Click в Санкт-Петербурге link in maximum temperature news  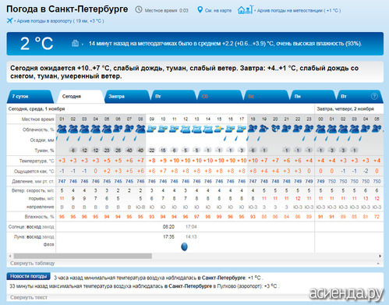188,286
